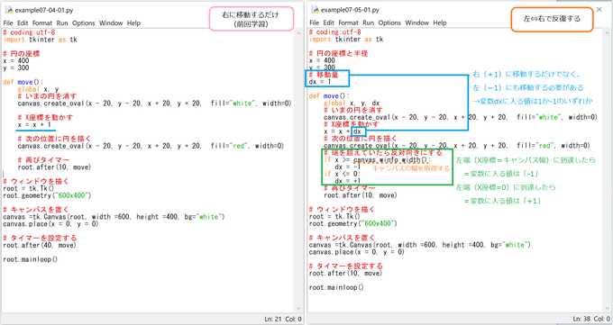Click 'if x >= canvas.winfo_width():' line
Image resolution: width=613 pixels, height=325 pixels.
click(x=377, y=159)
